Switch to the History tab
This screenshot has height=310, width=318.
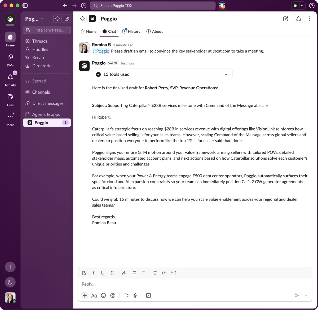coord(131,31)
